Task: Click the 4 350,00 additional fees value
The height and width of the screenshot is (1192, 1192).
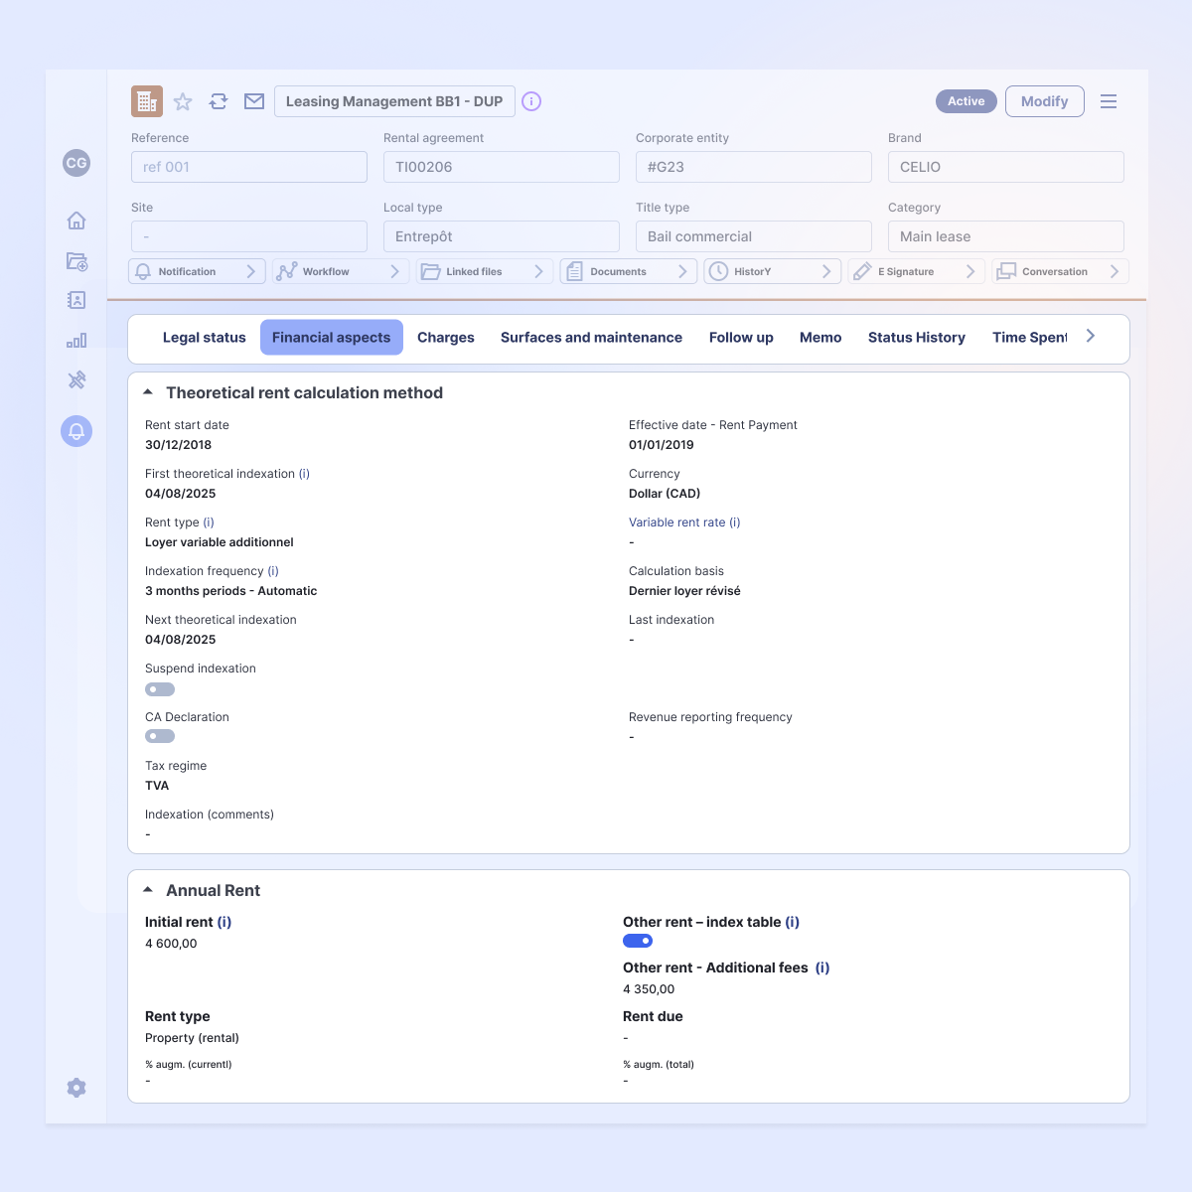Action: coord(649,989)
